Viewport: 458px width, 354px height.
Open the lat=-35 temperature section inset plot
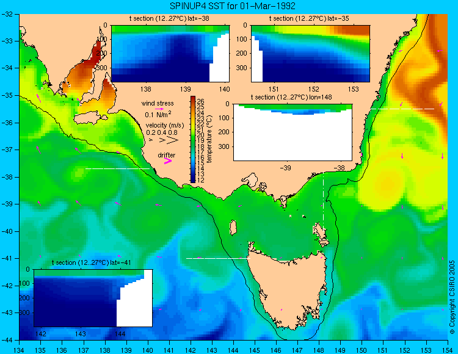[x=310, y=54]
